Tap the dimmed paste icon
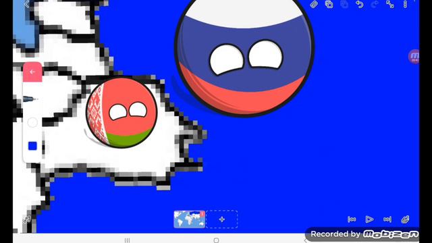The width and height of the screenshot is (432, 243). [344, 4]
